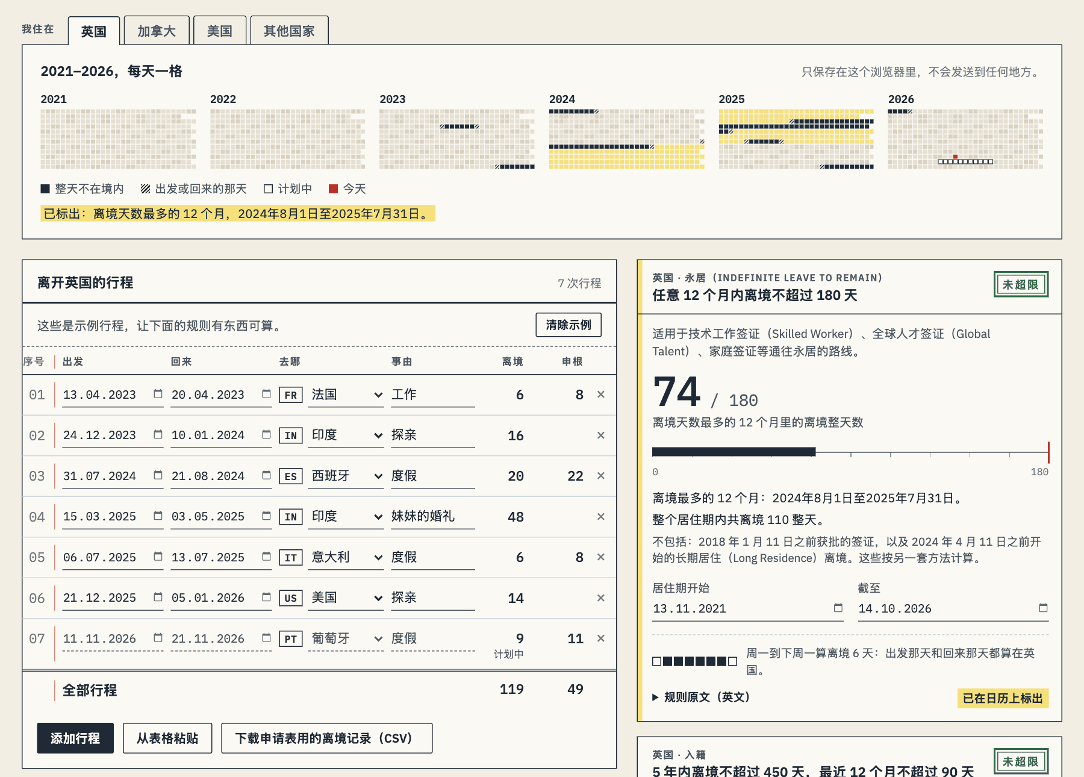Open calendar picker for departure 24.12.2023
Screen dimensions: 1084x777
158,434
